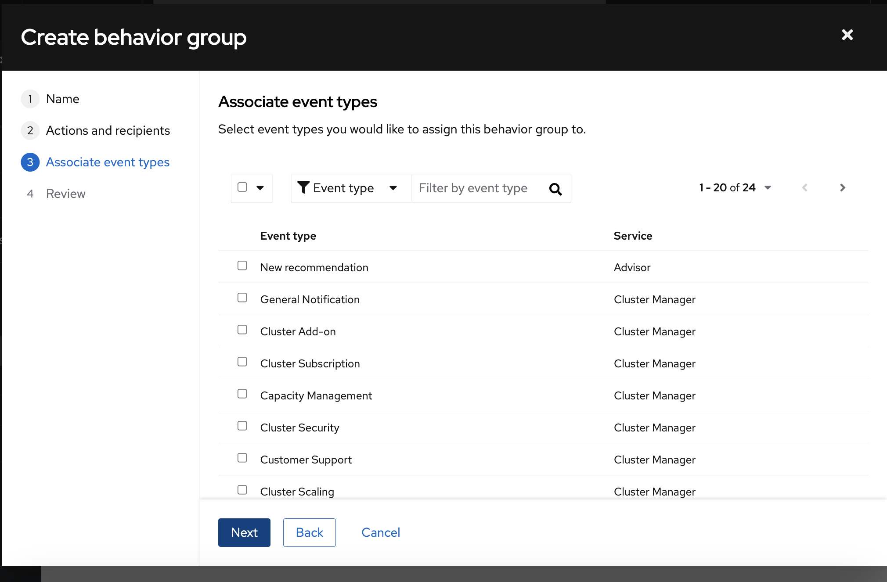
Task: Expand Event type filter dropdown
Action: coord(393,188)
